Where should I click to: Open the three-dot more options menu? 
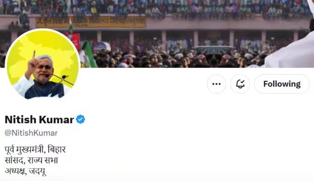216,84
